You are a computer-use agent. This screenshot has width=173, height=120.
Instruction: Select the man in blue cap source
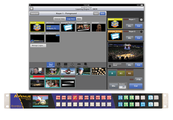[83, 71]
